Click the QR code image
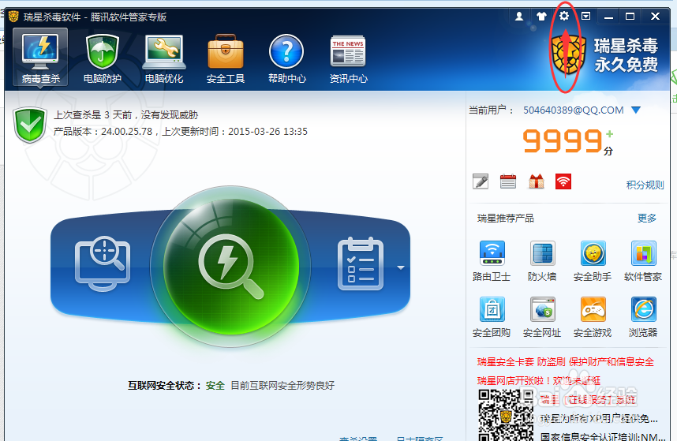Viewport: 677px width, 441px height. click(506, 415)
